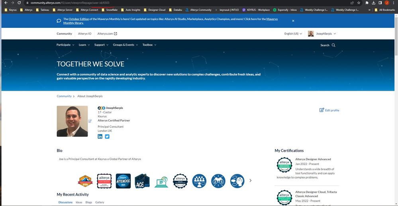Click the My Certifications heading

[x=289, y=150]
